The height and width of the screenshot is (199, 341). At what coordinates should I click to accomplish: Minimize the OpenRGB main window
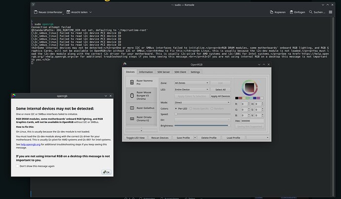(x=259, y=65)
